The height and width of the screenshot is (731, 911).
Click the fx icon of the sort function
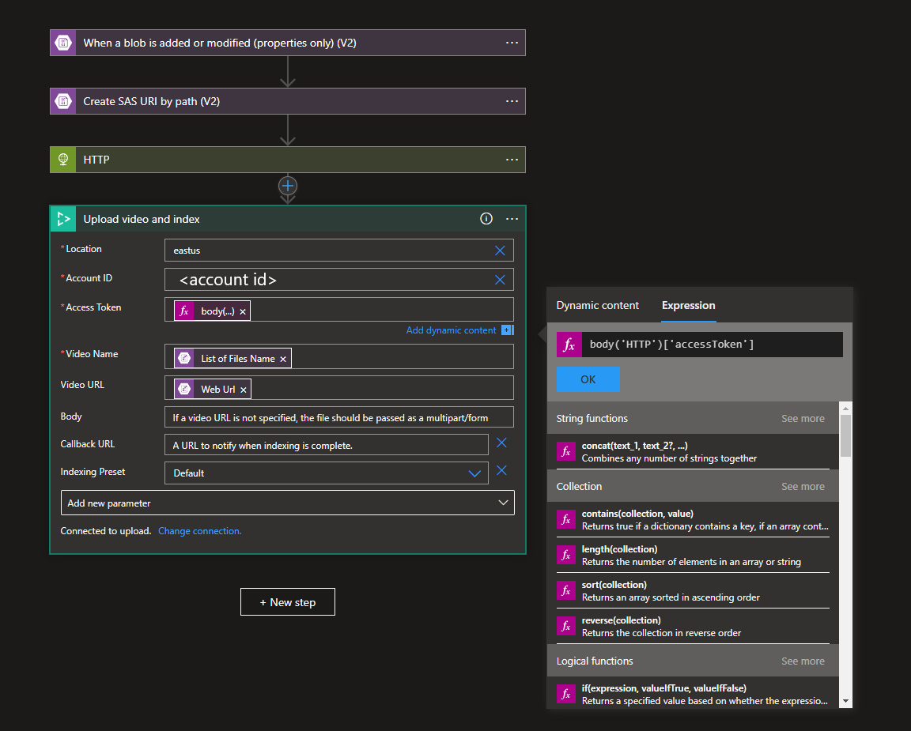coord(566,590)
